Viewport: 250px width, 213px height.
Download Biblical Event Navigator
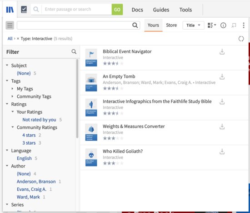(222, 52)
